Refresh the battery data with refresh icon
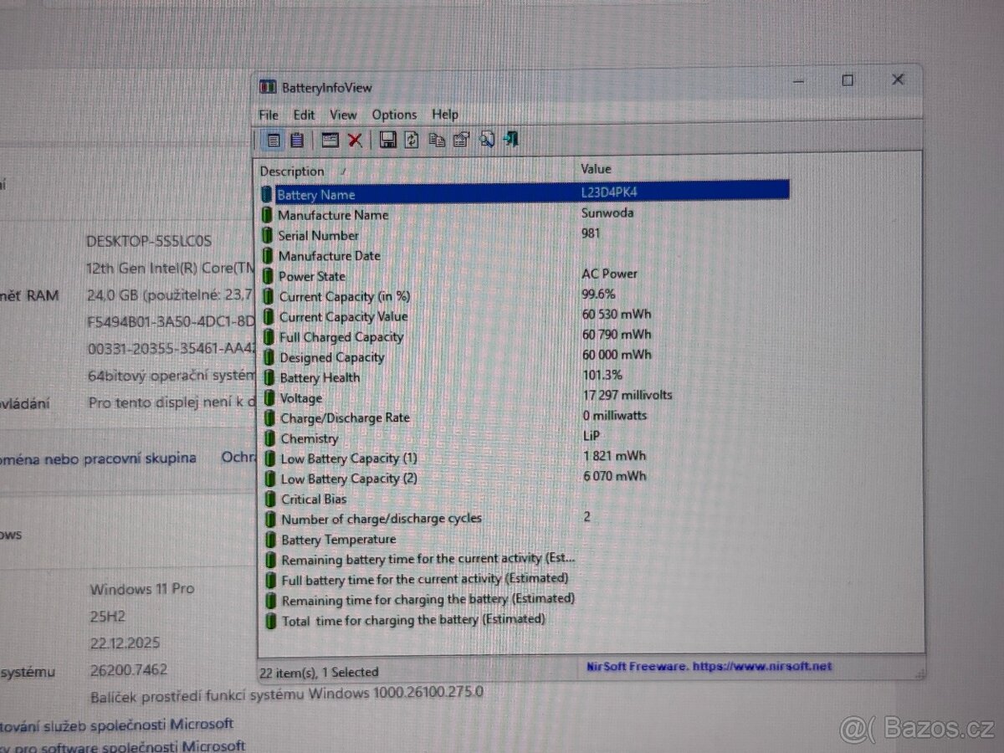This screenshot has height=753, width=1004. point(411,140)
